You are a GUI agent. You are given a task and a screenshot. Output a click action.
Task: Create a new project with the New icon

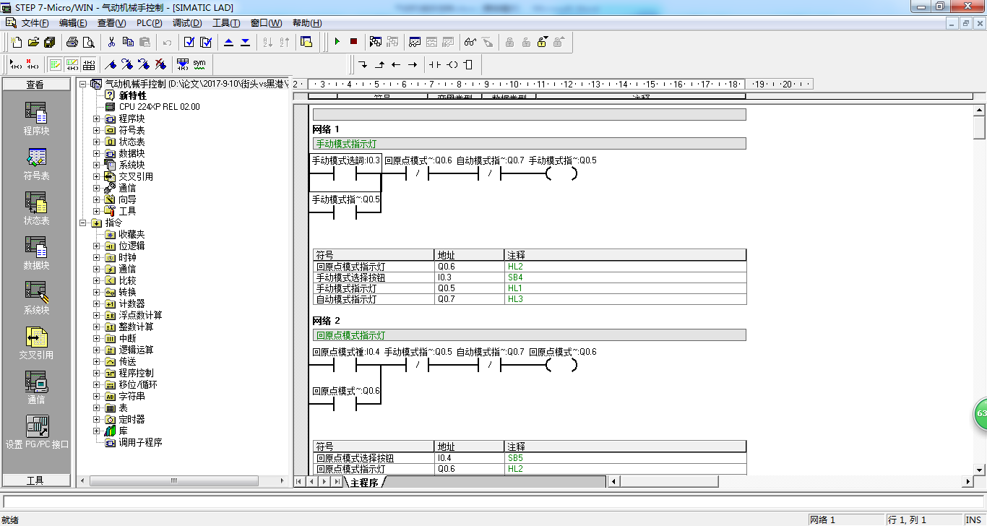[16, 42]
